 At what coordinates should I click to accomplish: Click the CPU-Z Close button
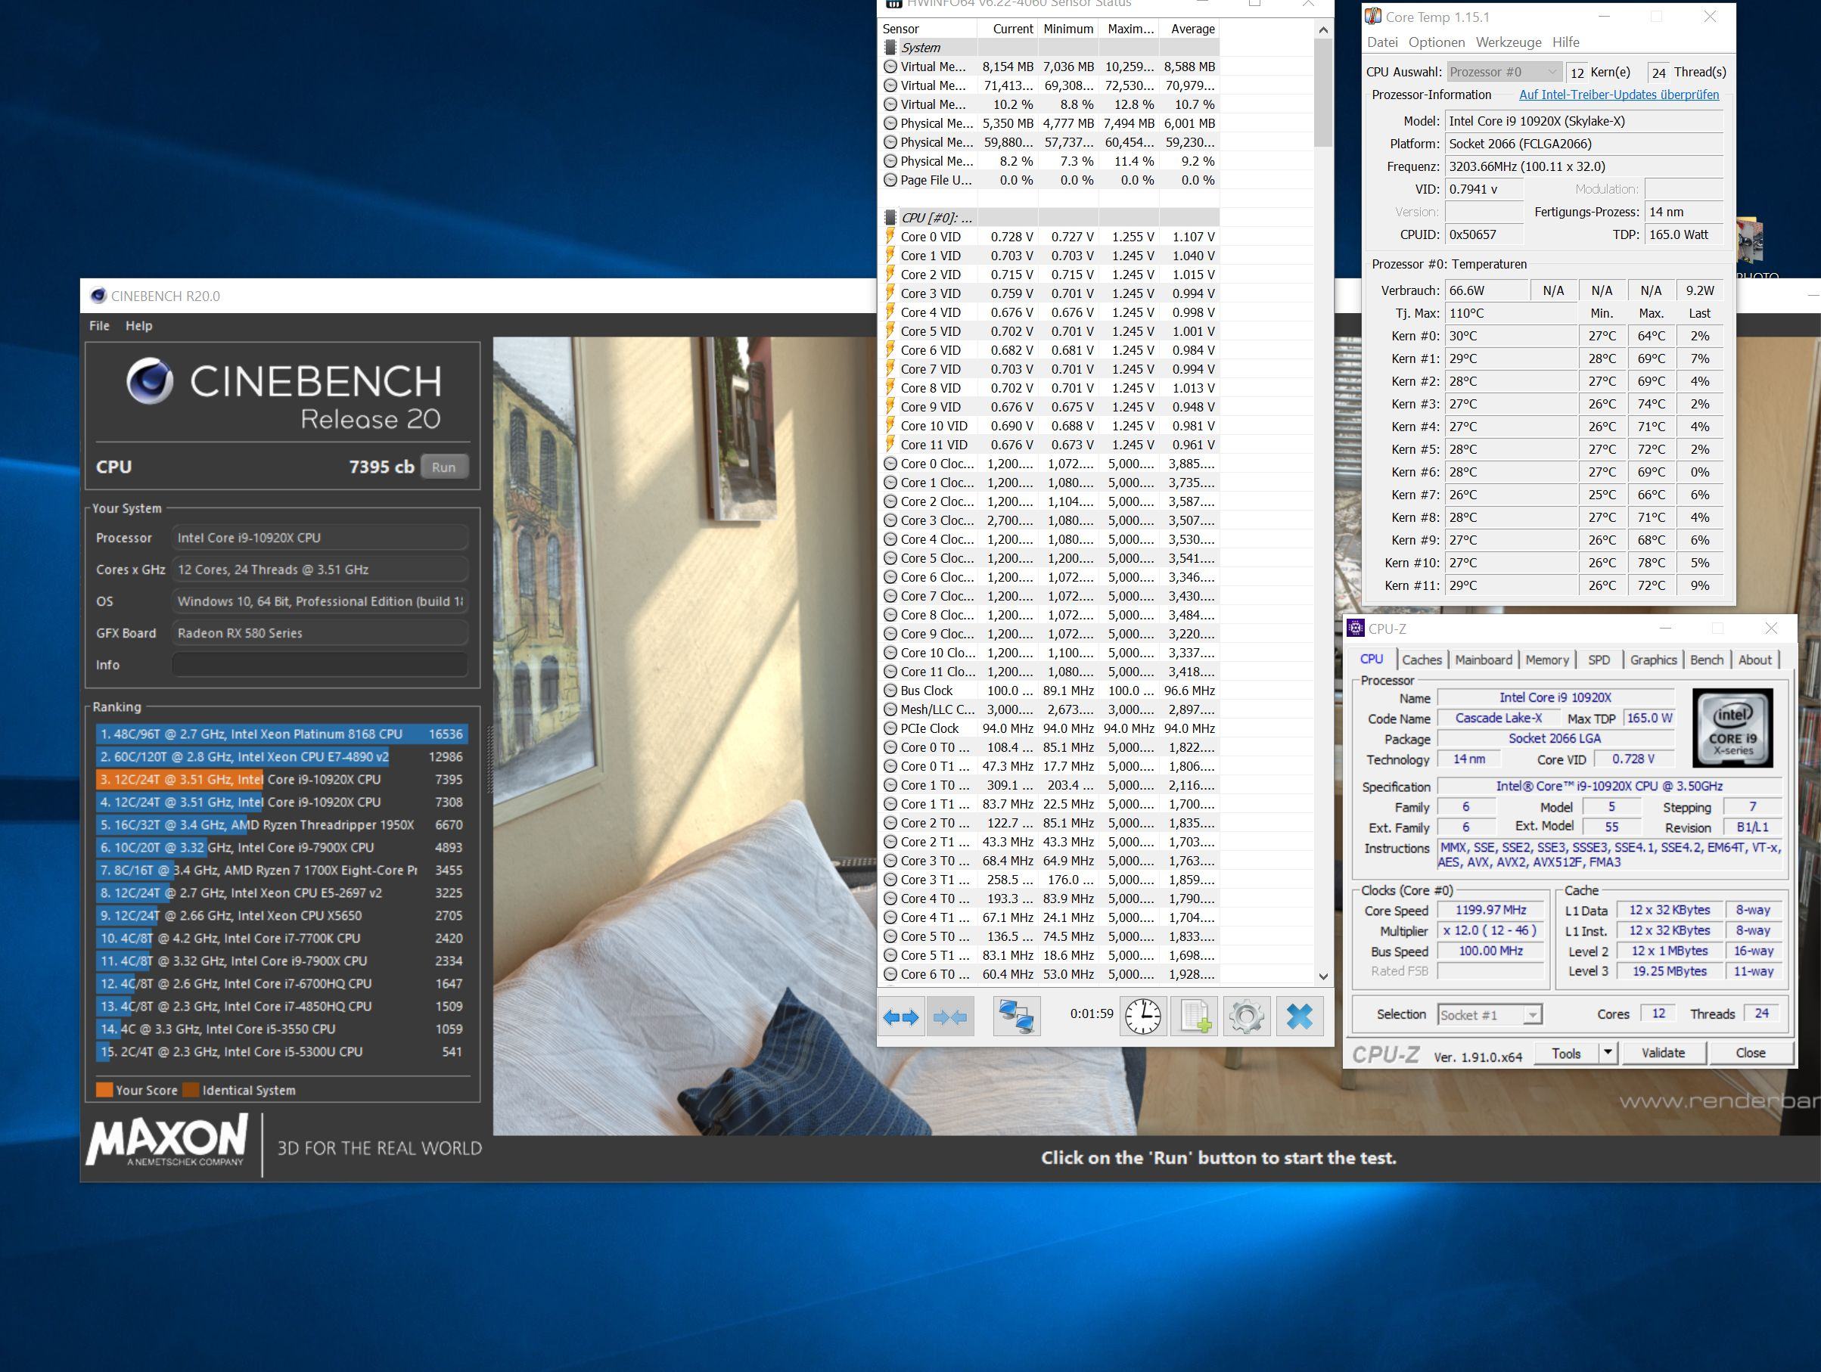(1750, 1054)
